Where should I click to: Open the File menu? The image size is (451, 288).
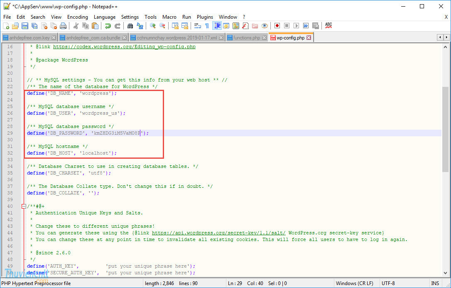coord(7,17)
